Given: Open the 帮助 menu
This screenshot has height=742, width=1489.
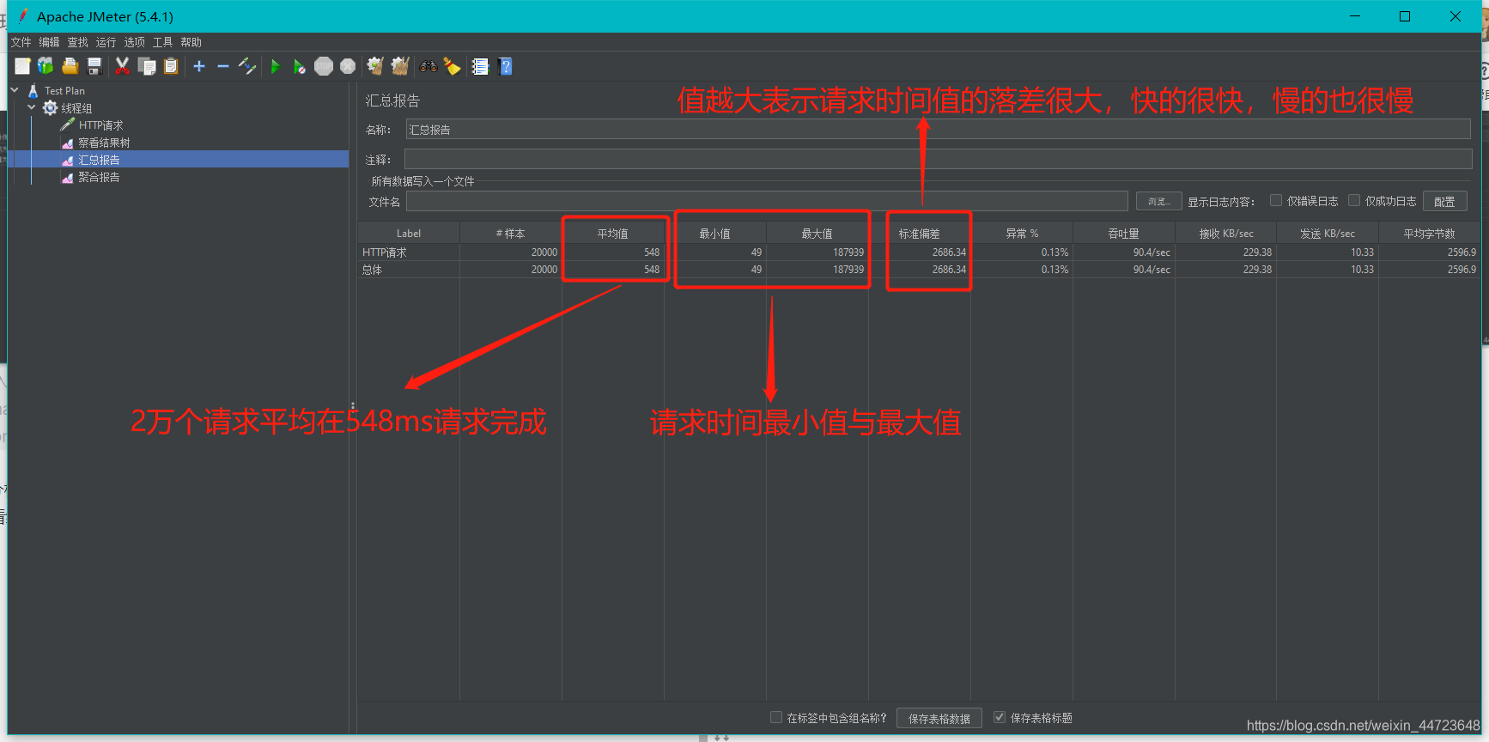Looking at the screenshot, I should coord(191,42).
